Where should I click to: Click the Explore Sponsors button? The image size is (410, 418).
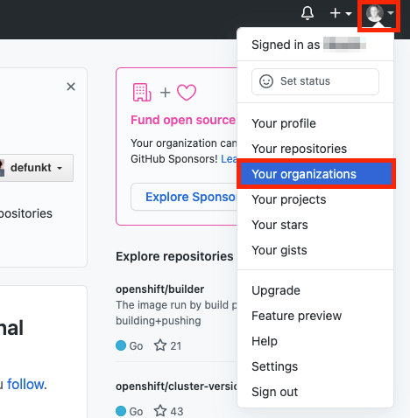[184, 197]
